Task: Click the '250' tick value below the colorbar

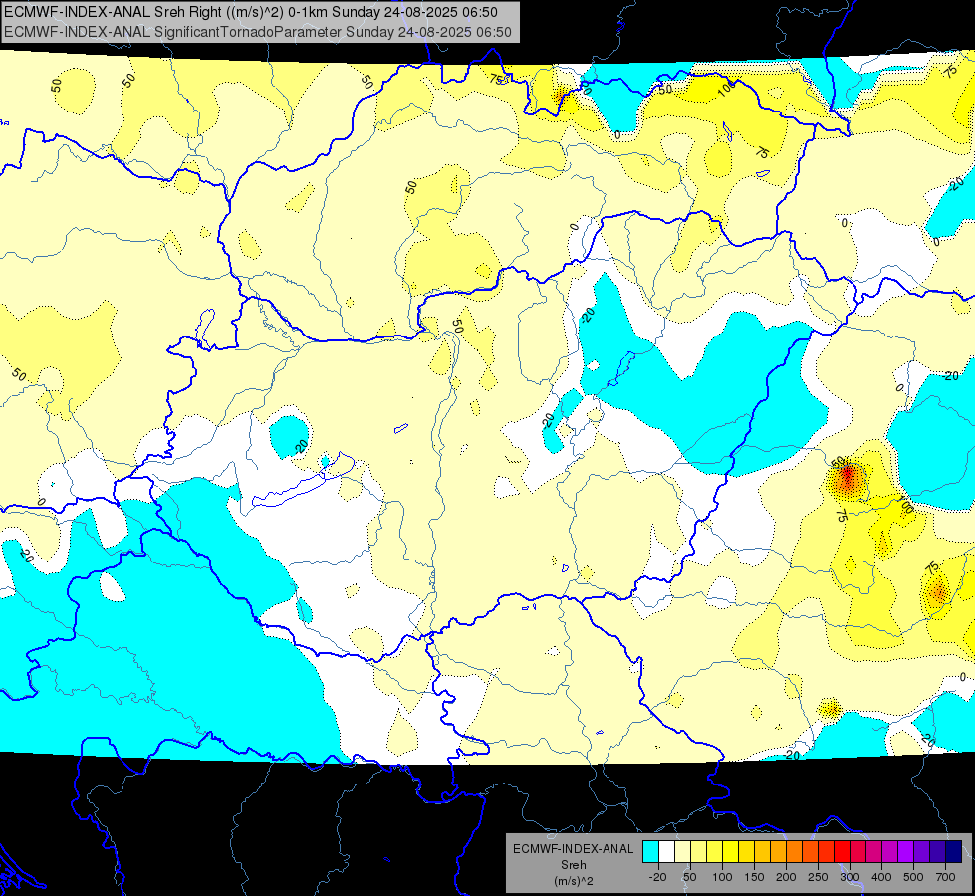Action: pos(818,877)
